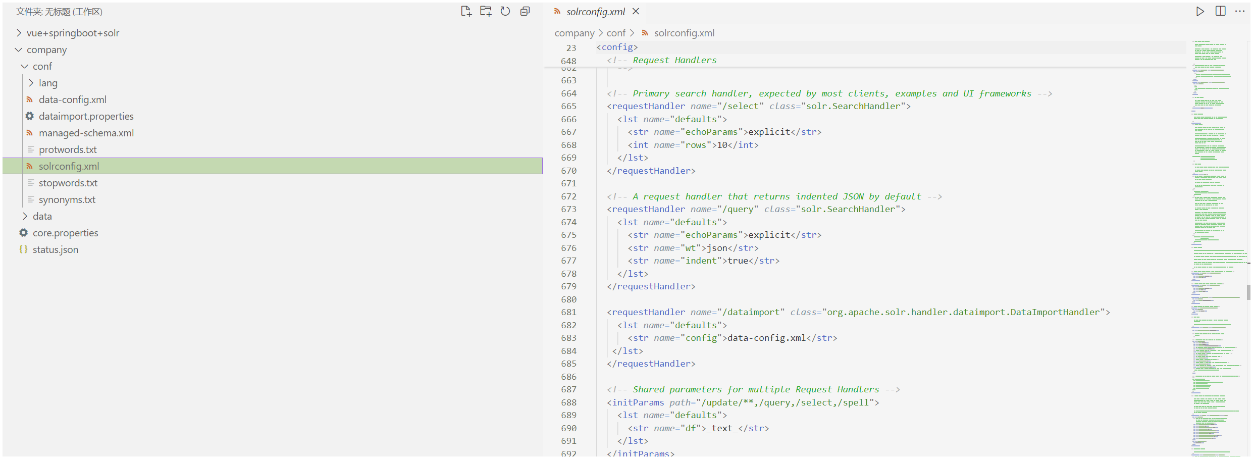
Task: Split the editor to the right
Action: 1220,12
